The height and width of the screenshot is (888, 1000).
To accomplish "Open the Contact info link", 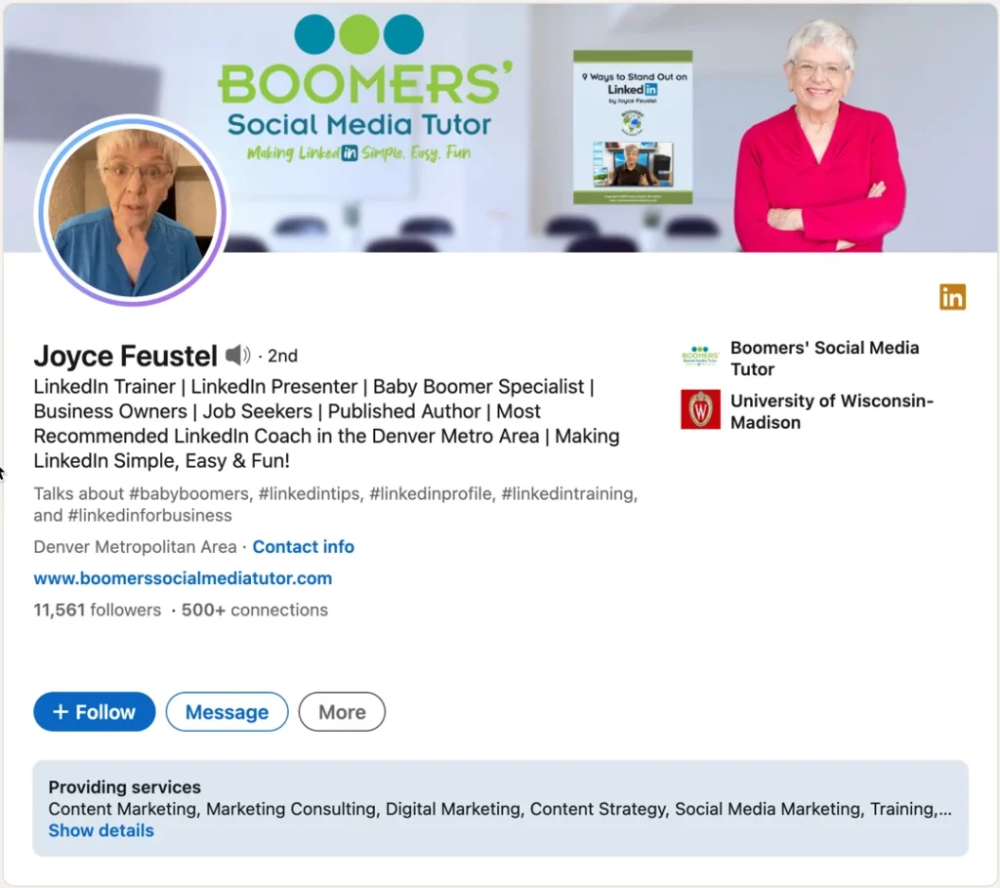I will [x=303, y=547].
